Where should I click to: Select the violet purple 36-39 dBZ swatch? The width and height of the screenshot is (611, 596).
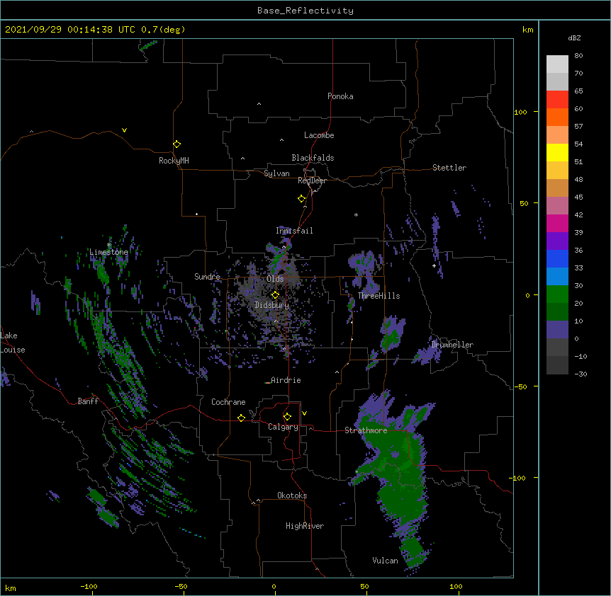[x=557, y=241]
